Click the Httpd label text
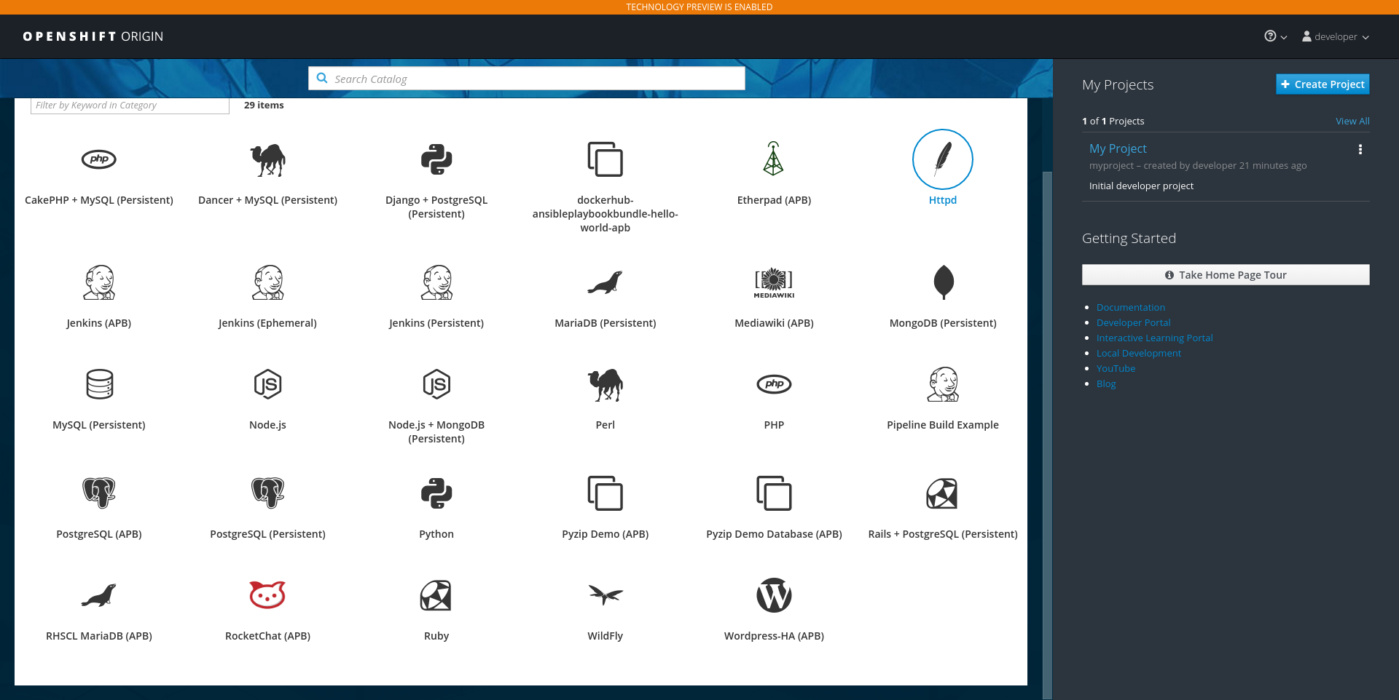Viewport: 1399px width, 700px height. (x=943, y=200)
